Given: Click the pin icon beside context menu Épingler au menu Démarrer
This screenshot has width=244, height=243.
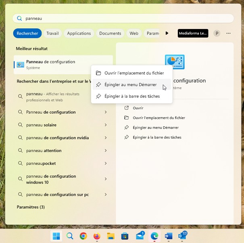Looking at the screenshot, I should click(98, 84).
